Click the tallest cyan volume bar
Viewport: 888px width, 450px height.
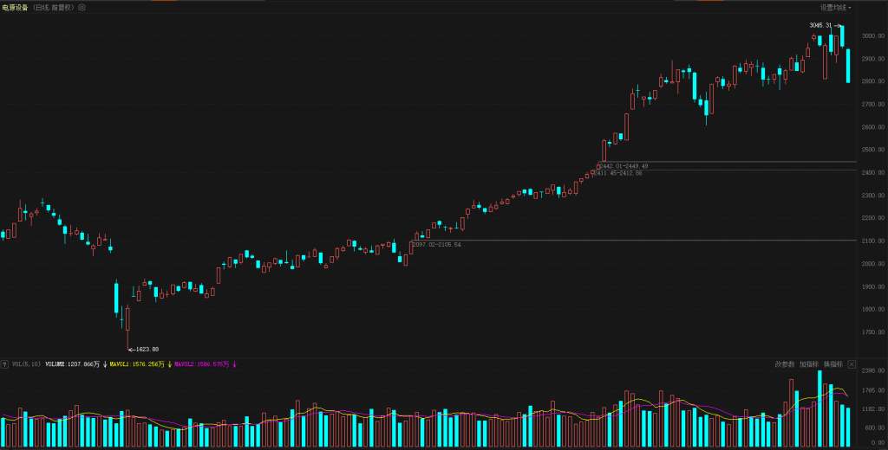click(819, 408)
